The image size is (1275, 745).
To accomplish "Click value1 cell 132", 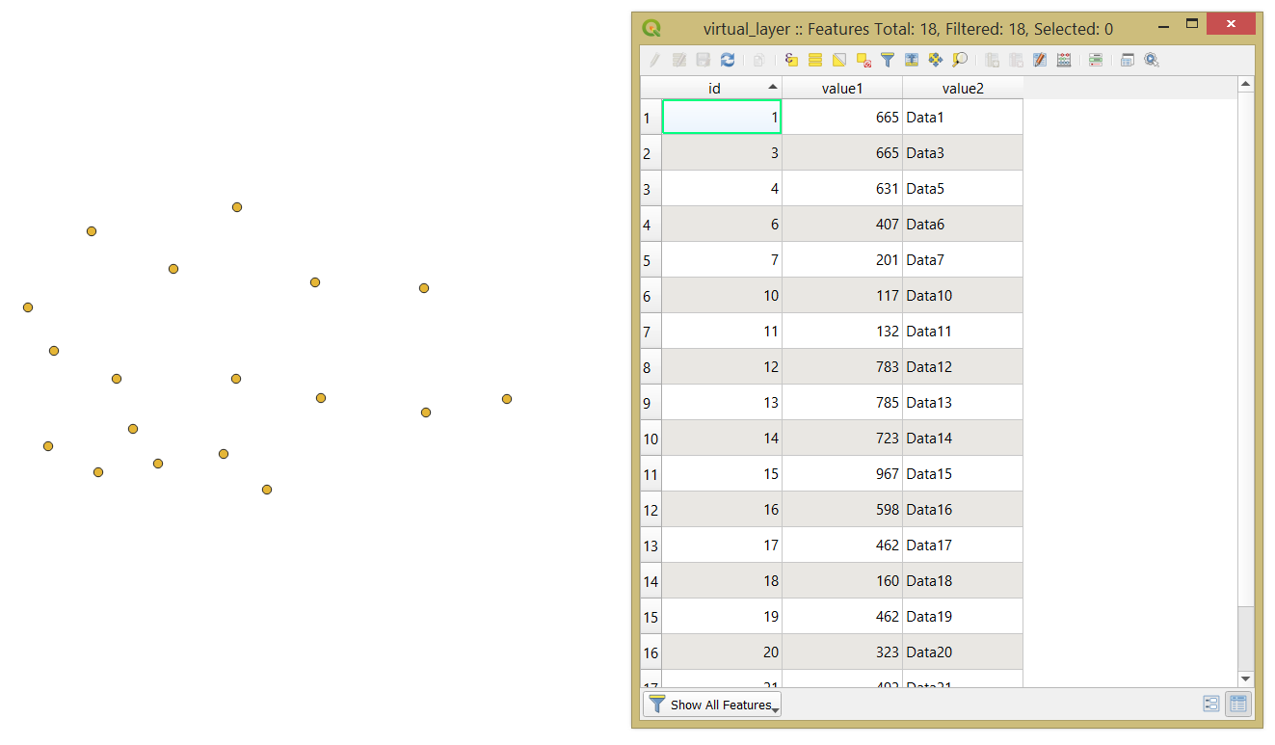I will 842,332.
